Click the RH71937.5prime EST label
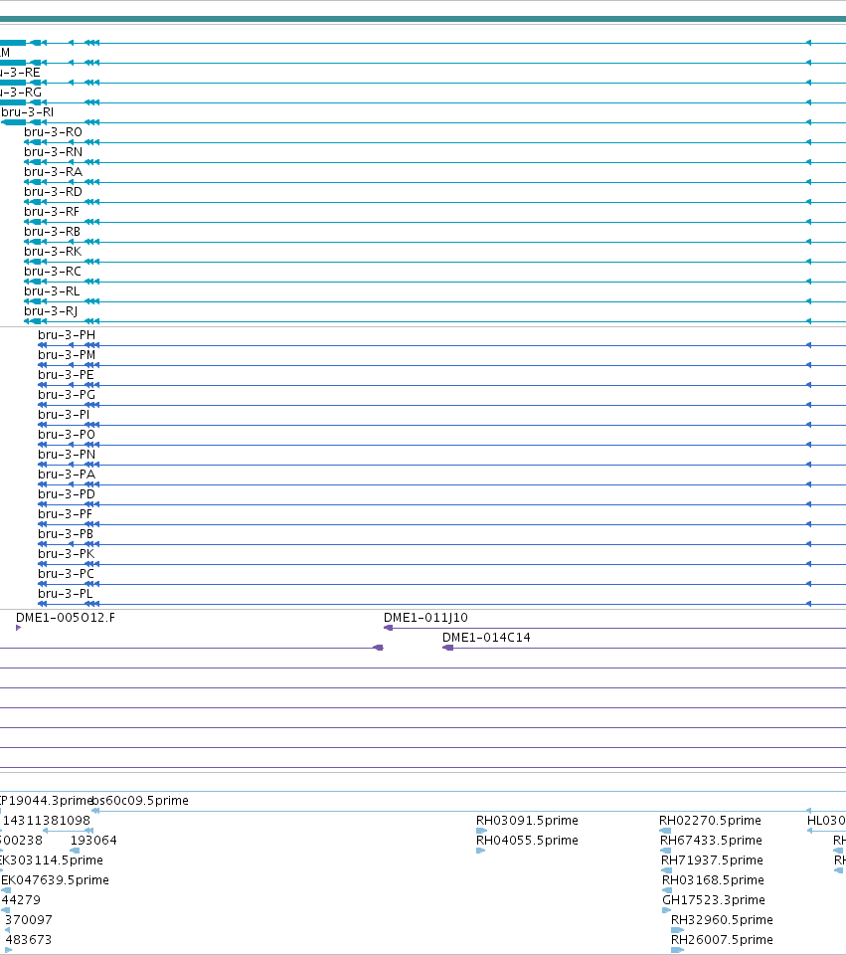Screen dimensions: 846x955 pos(712,860)
